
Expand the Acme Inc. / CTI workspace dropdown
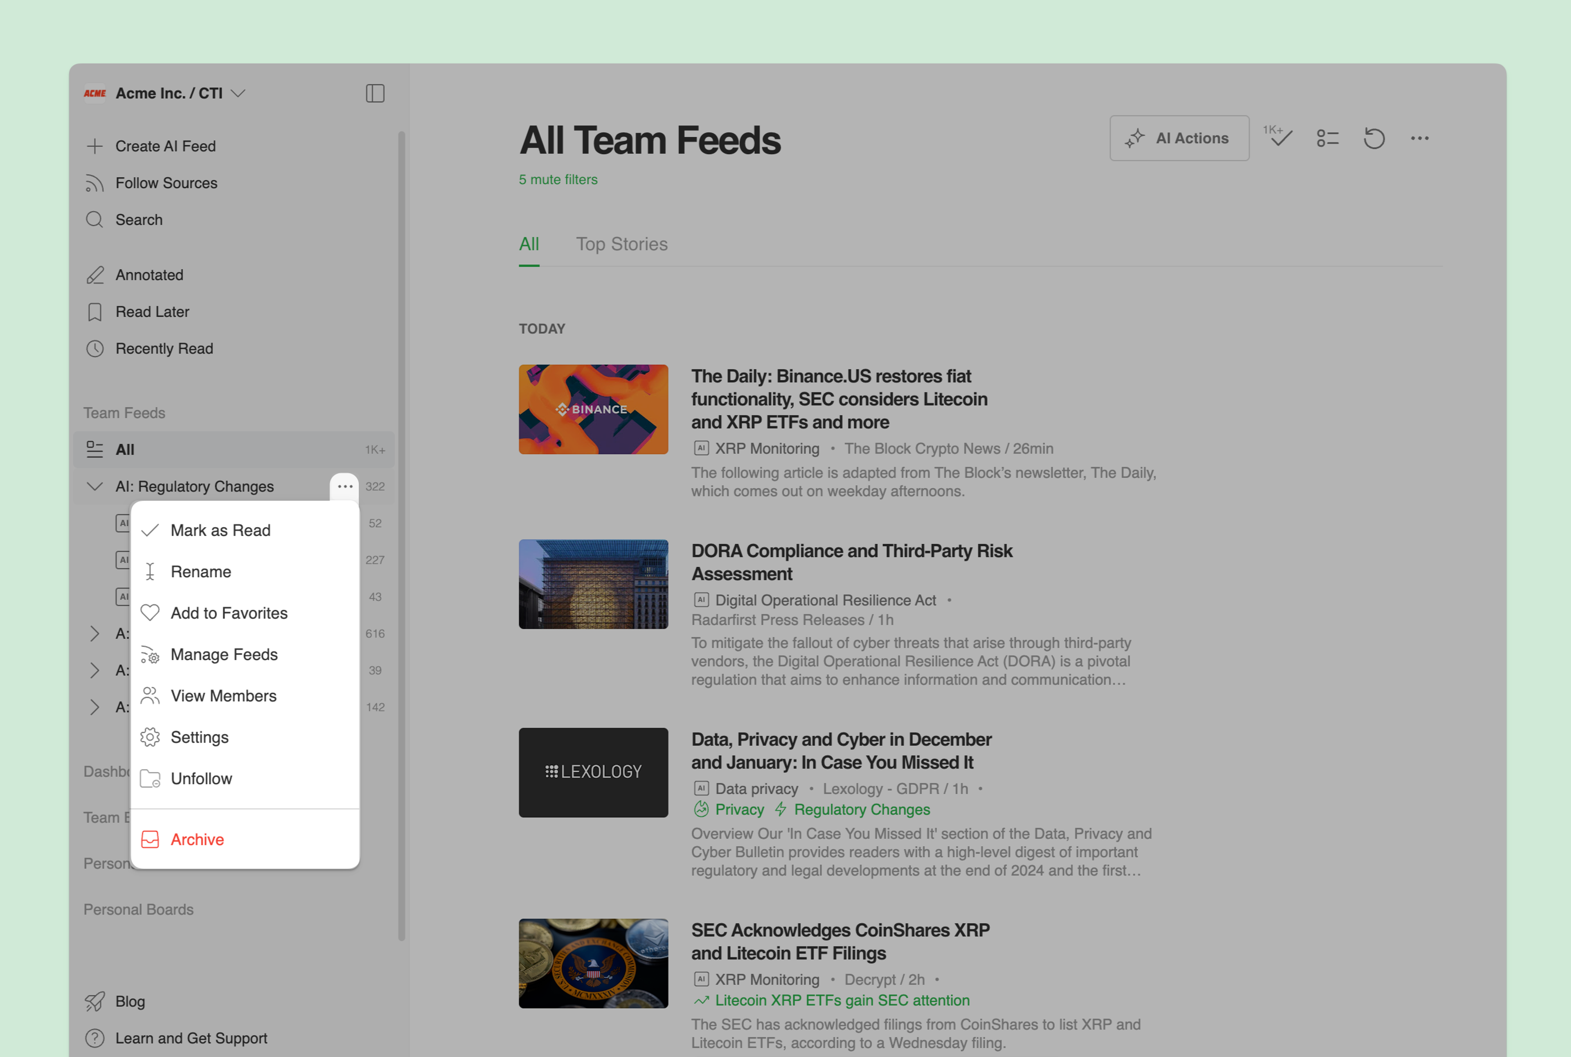point(238,93)
